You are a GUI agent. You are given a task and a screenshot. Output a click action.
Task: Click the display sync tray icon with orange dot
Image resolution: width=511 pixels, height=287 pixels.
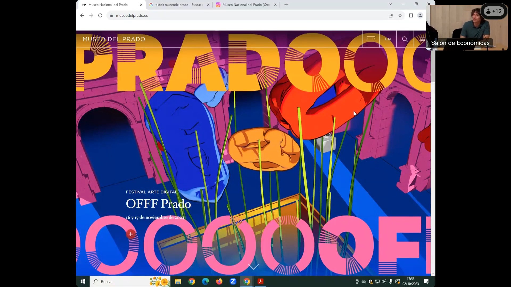[x=398, y=281]
